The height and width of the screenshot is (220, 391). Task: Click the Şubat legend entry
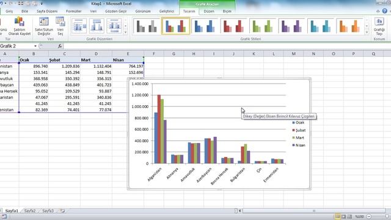click(299, 130)
